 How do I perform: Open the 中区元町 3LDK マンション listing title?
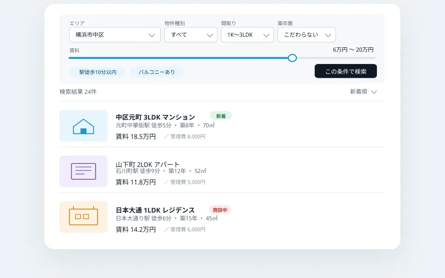click(x=155, y=117)
